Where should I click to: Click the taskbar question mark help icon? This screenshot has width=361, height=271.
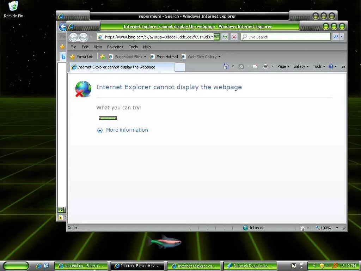[x=294, y=266]
